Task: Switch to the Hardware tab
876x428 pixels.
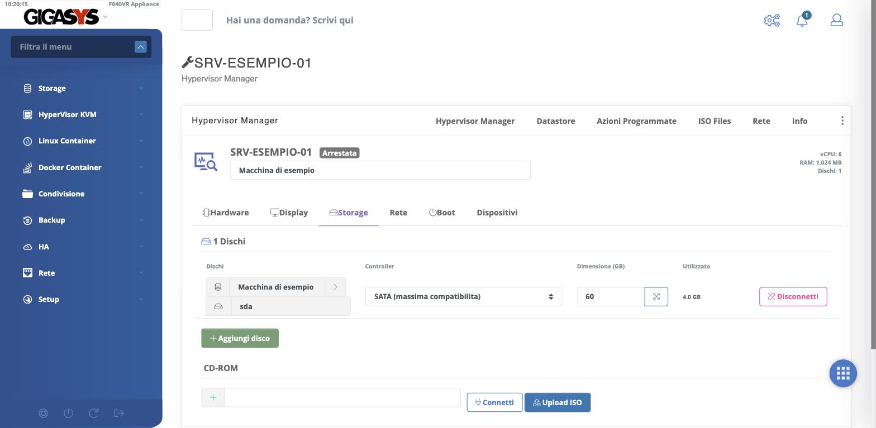Action: pyautogui.click(x=226, y=213)
